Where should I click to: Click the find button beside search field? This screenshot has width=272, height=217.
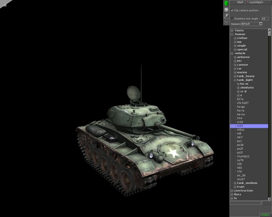click(266, 203)
